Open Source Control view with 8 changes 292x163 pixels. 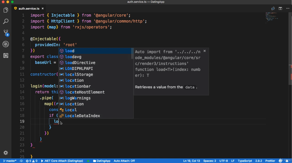(x=6, y=33)
